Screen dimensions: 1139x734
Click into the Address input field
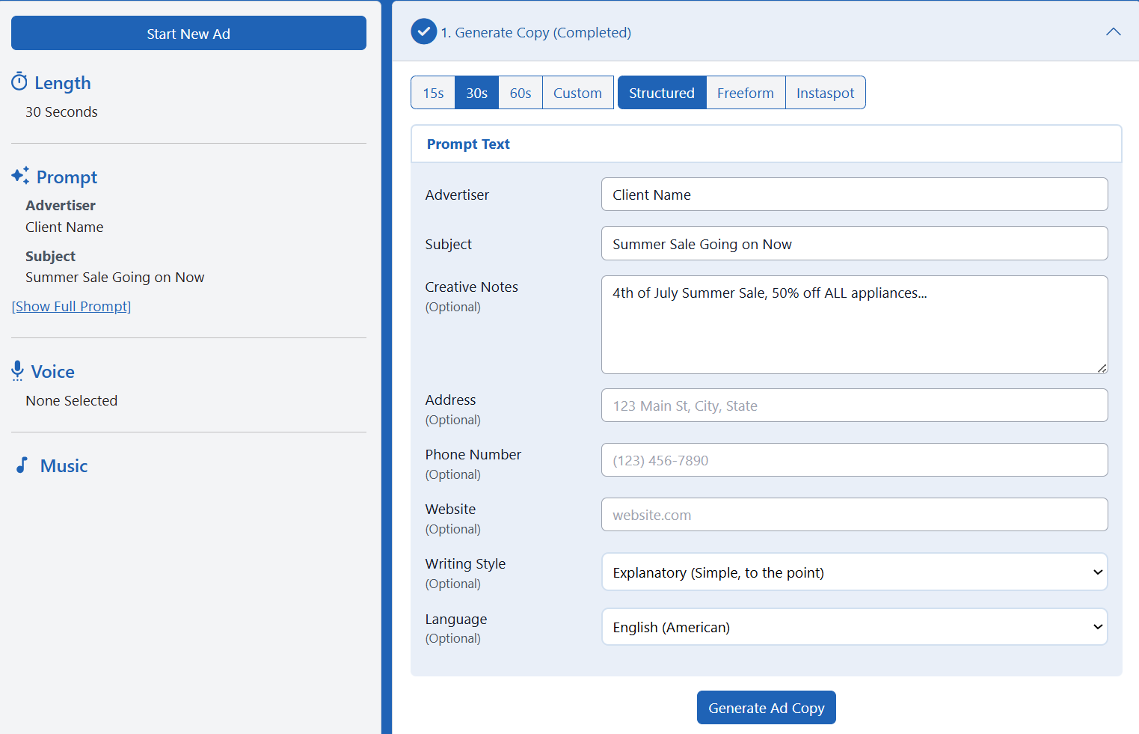(x=854, y=406)
